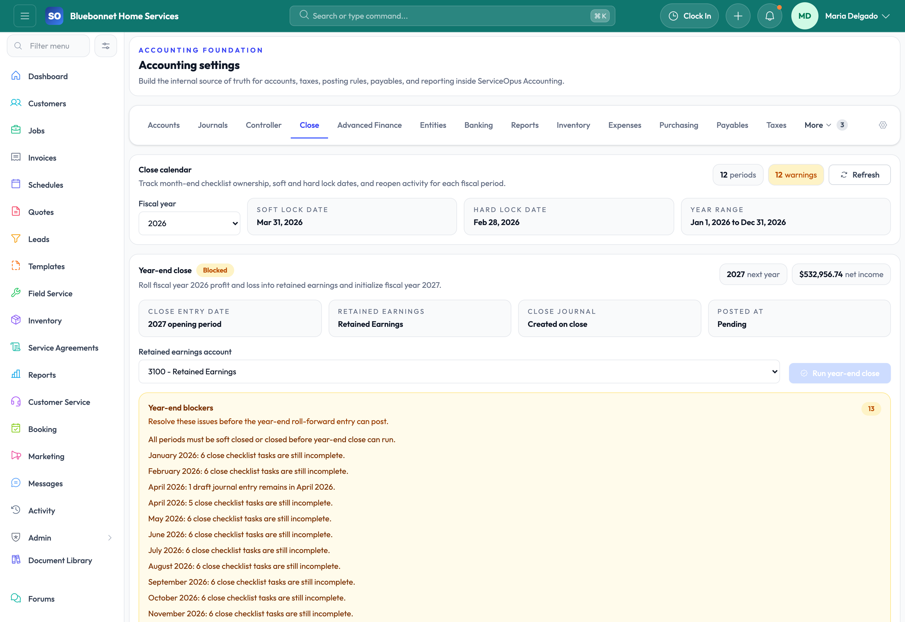Viewport: 905px width, 622px height.
Task: Click the Dashboard home icon
Action: pos(16,75)
